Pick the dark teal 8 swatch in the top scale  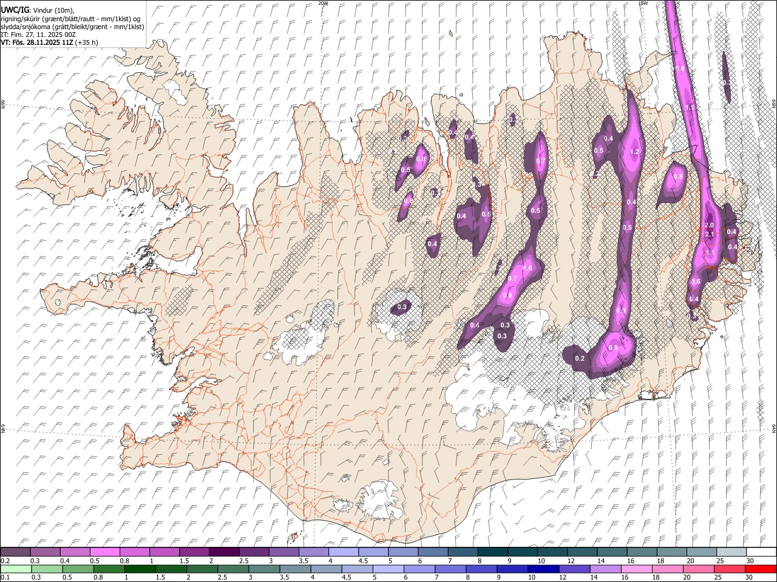tap(492, 552)
